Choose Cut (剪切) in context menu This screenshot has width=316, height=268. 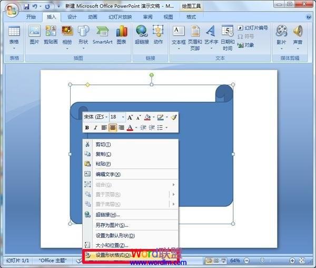pos(131,145)
